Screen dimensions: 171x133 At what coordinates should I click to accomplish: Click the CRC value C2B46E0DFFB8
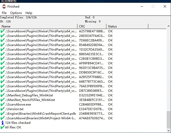pos(91,105)
